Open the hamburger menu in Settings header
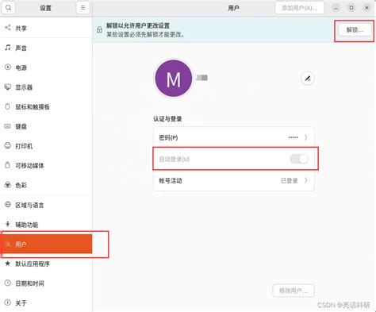Screen dimensions: 376x312 82,8
